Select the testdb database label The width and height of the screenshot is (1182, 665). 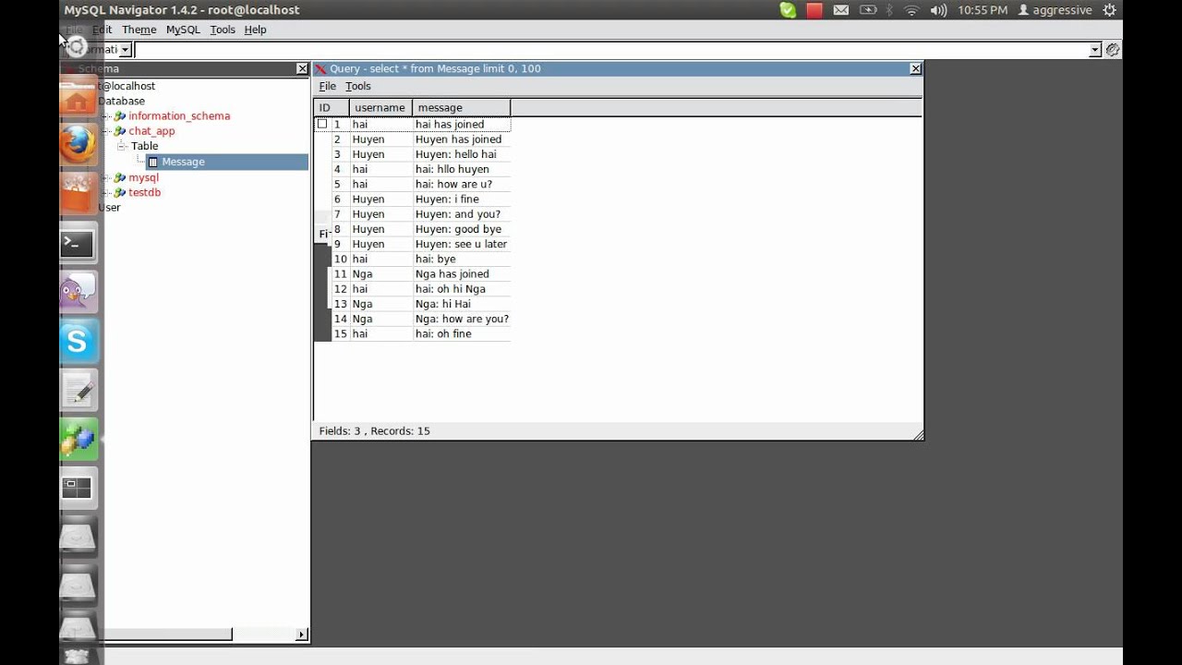tap(144, 192)
